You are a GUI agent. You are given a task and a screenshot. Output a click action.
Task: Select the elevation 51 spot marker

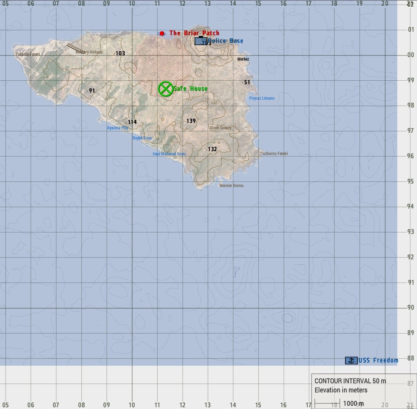tap(243, 82)
